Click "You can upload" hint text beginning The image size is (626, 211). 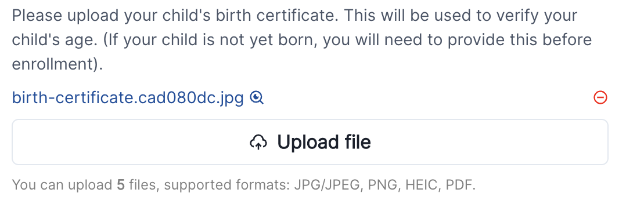(62, 185)
